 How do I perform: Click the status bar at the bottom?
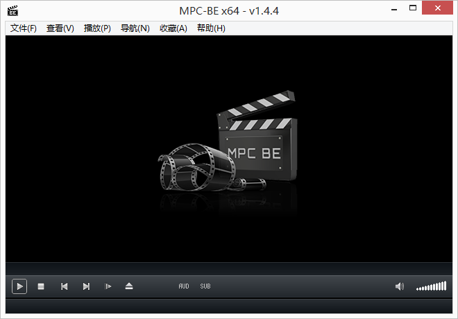point(229,306)
